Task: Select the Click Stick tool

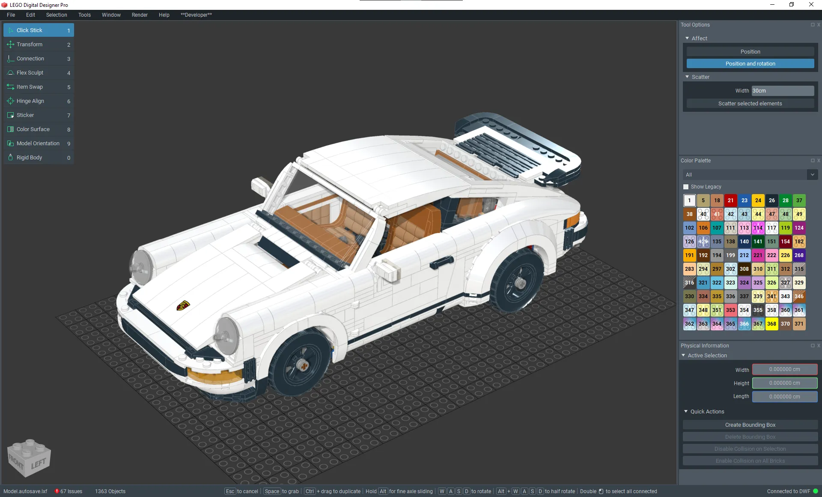Action: 39,30
